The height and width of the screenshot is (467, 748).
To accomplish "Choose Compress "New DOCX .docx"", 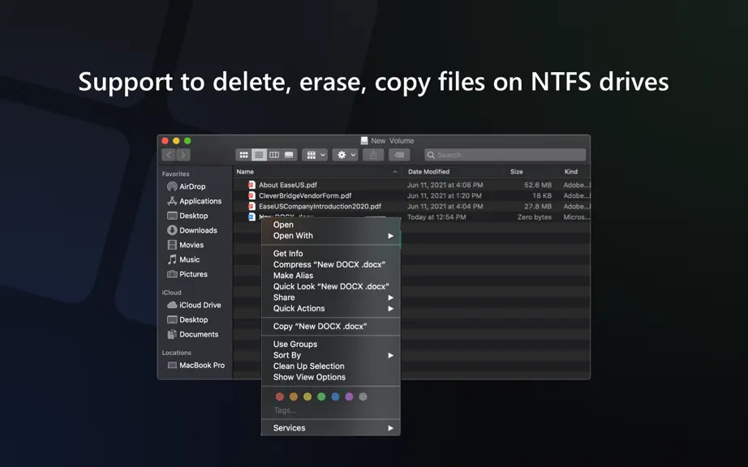I will pyautogui.click(x=330, y=264).
